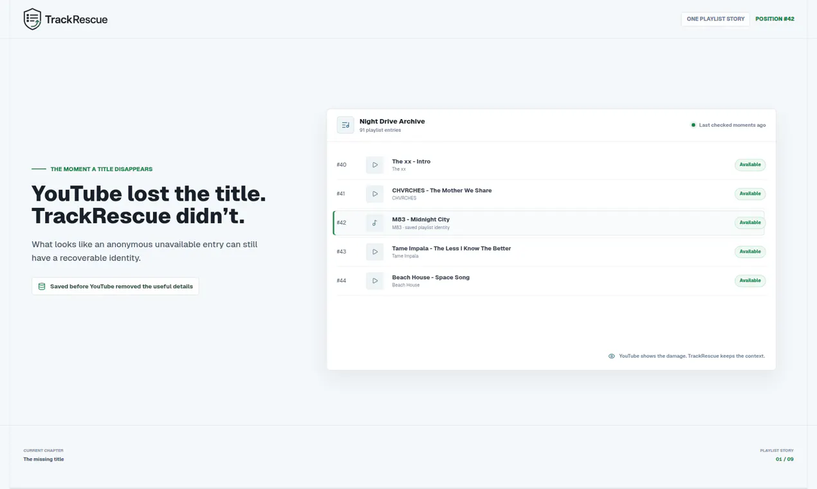Click Available badge for CHVRCHES row
Viewport: 817px width, 489px height.
pyautogui.click(x=750, y=194)
